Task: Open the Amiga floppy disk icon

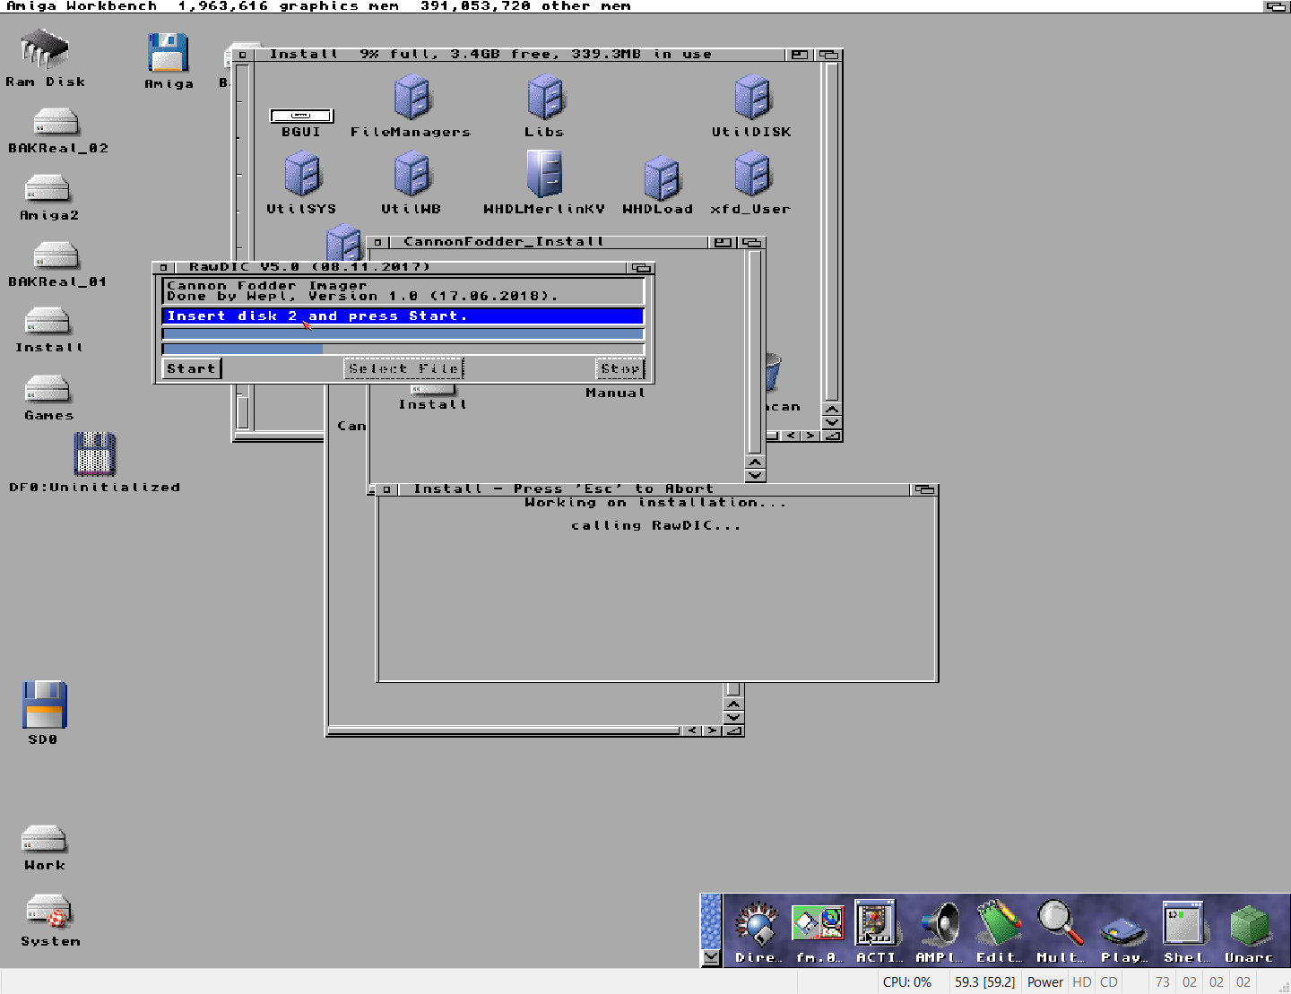Action: (169, 52)
